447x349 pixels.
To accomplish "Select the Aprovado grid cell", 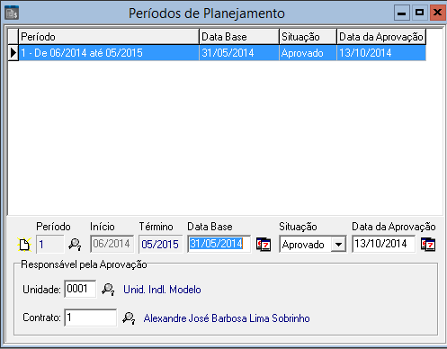I will tap(308, 53).
